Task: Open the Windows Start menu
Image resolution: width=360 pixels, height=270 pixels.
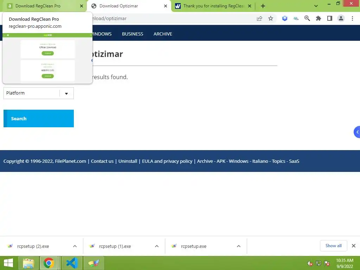Action: coord(8,263)
